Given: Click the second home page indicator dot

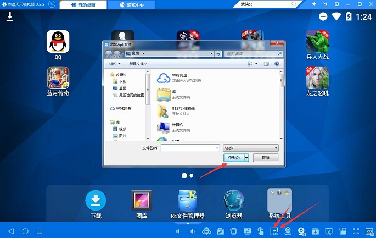Looking at the screenshot, I should point(192,175).
